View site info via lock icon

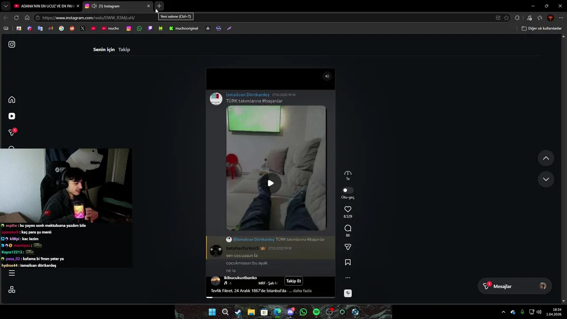39,18
